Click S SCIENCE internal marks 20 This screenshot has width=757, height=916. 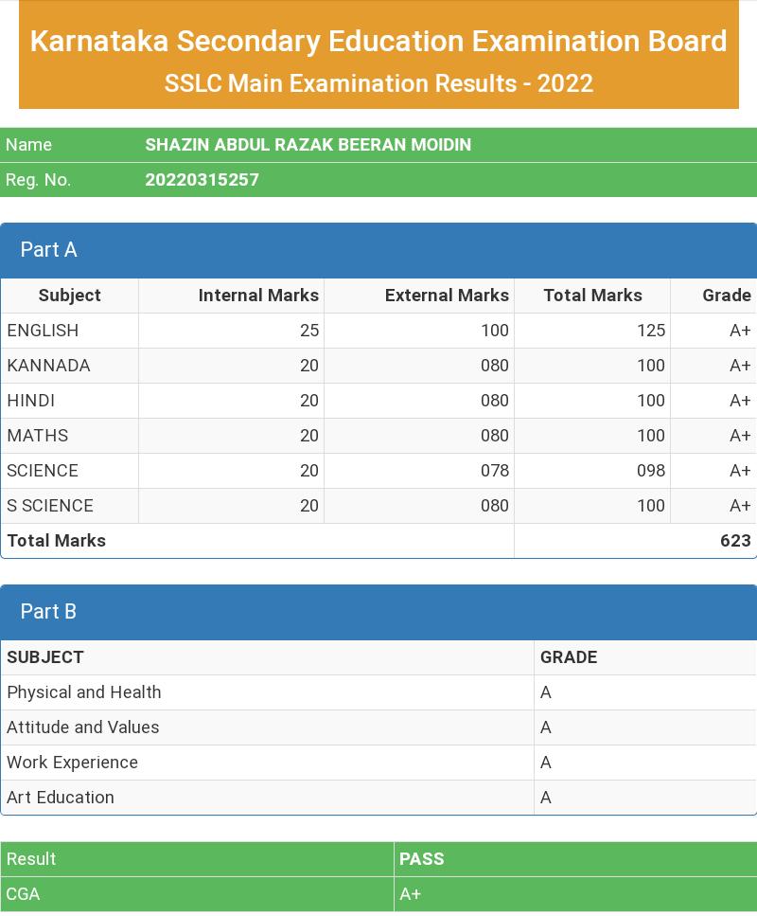pos(309,506)
